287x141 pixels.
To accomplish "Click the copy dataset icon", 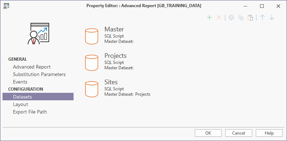I will point(241,17).
